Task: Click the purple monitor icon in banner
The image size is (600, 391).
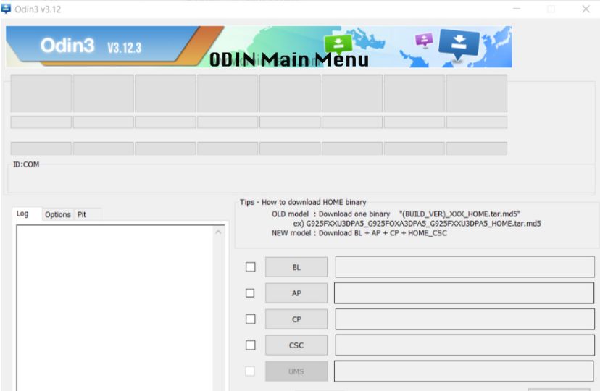Action: (x=423, y=41)
